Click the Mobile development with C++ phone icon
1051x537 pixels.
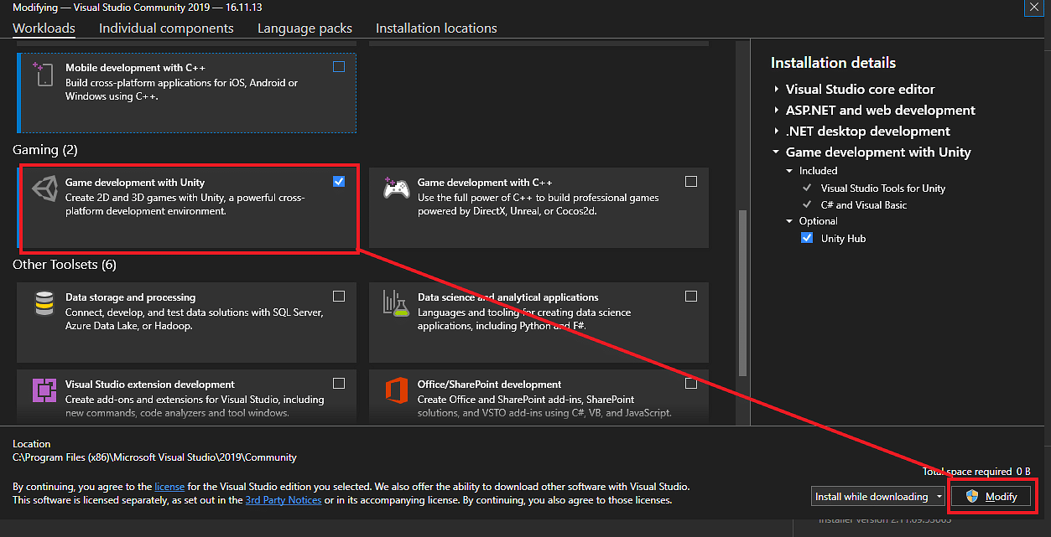pos(44,74)
